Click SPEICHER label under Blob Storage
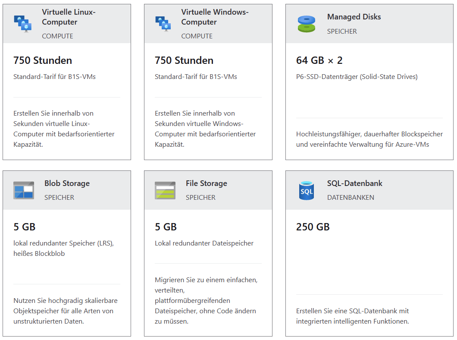The image size is (457, 340). [x=59, y=198]
